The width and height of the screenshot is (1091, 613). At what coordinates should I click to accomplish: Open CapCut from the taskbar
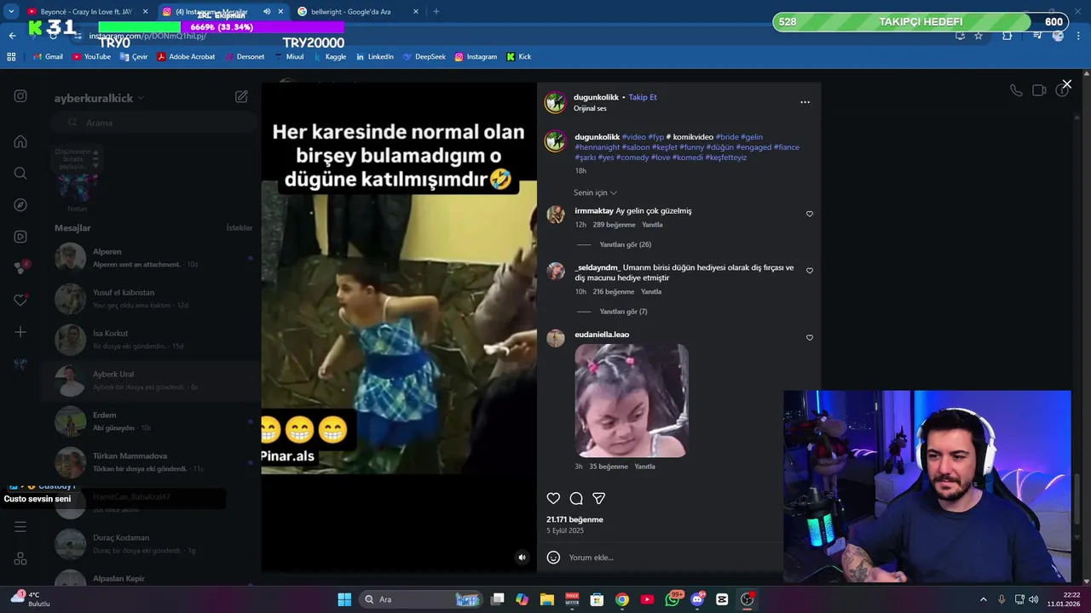[x=723, y=599]
